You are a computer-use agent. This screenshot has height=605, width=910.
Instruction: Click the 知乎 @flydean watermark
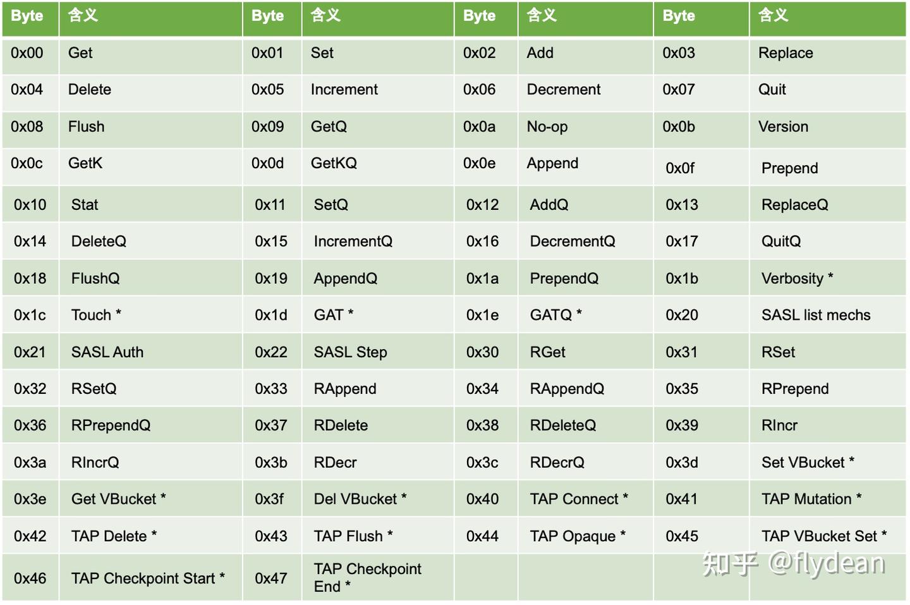(x=793, y=563)
